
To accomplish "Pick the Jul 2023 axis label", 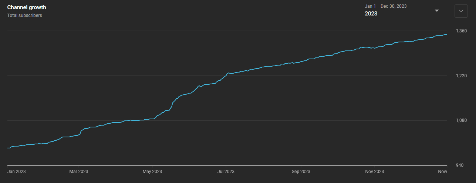I will [226, 172].
